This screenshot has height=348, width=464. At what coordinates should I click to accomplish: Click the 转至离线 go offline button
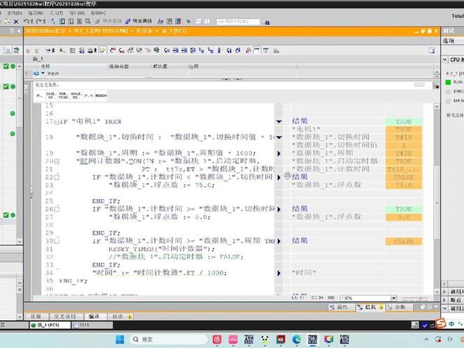click(139, 21)
